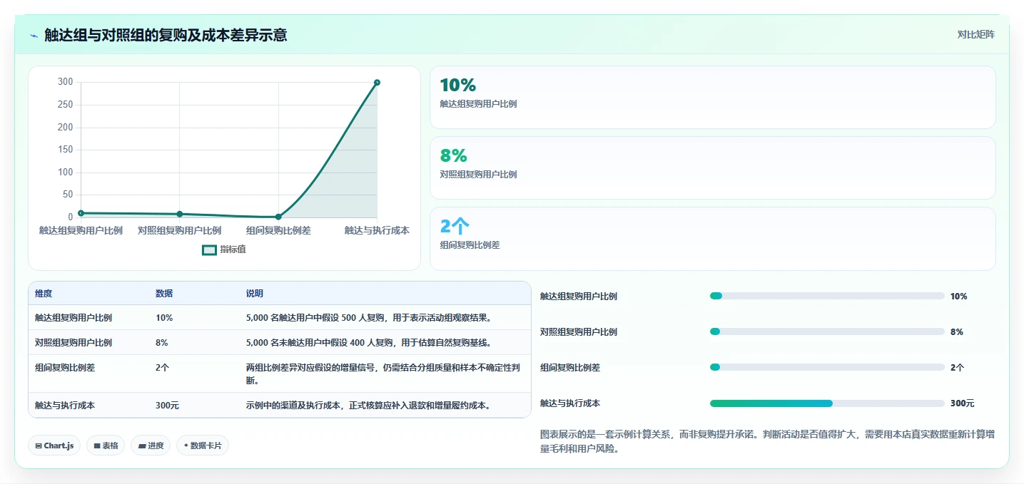Click the 维度 table column header

click(x=44, y=294)
